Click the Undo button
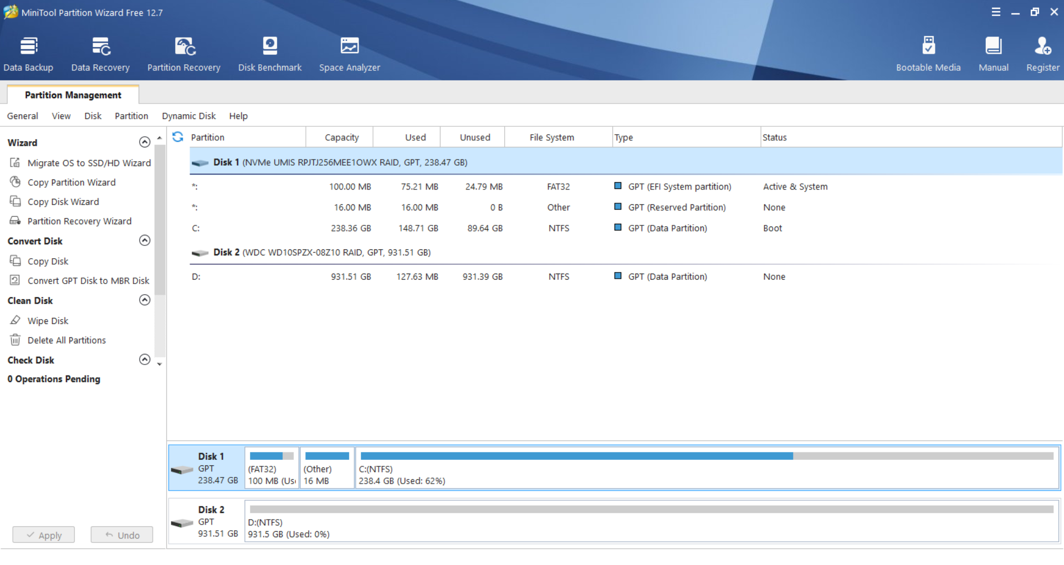 pos(122,535)
